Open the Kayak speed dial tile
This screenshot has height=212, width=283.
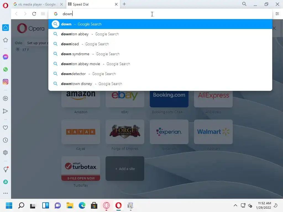coord(81,132)
